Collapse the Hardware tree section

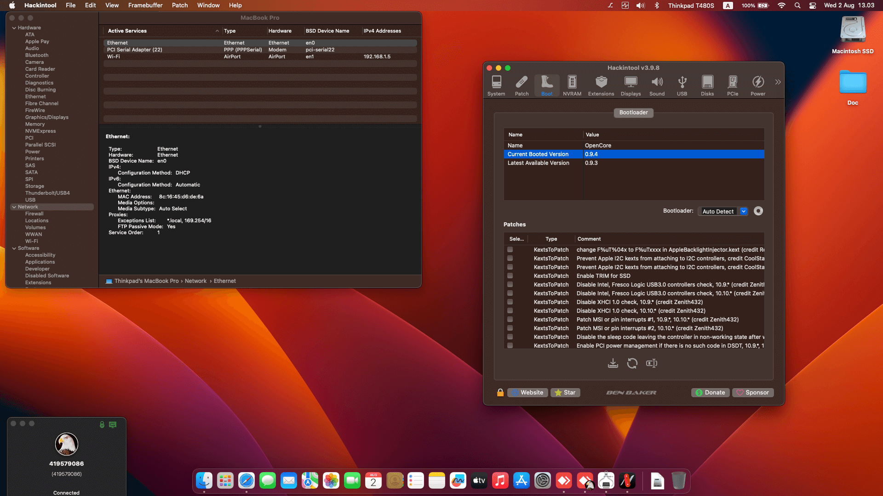(x=14, y=28)
